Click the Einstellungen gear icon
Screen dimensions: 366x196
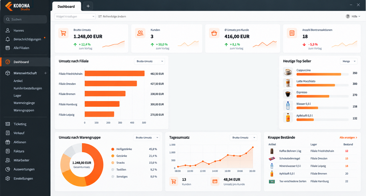8,179
